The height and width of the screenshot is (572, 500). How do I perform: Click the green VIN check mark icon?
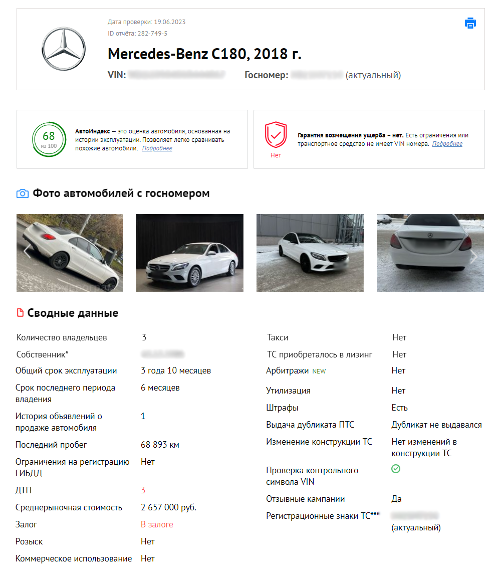click(396, 469)
